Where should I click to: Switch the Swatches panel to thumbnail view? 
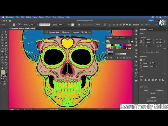click(132, 42)
